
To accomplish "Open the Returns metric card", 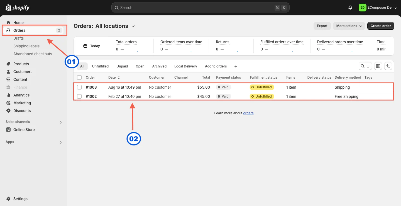I will click(x=232, y=46).
